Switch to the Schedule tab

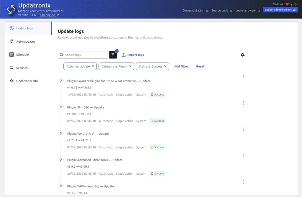[28, 54]
